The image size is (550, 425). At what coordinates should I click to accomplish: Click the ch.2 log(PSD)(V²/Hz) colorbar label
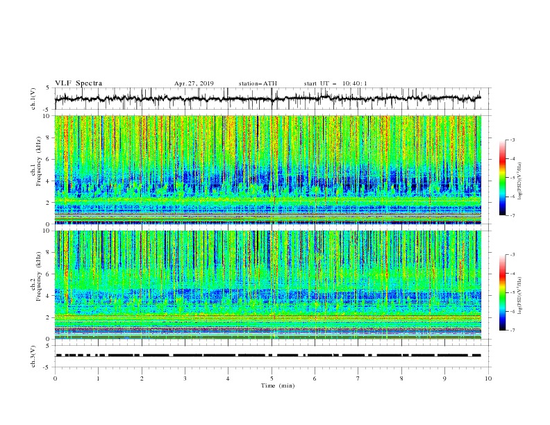(x=520, y=296)
